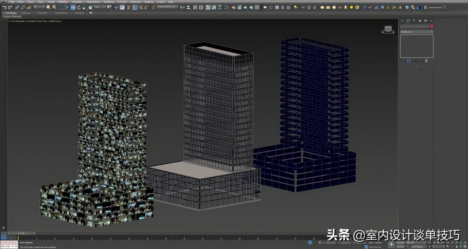
Task: Click the Undo arrow icon
Action: coord(4,7)
